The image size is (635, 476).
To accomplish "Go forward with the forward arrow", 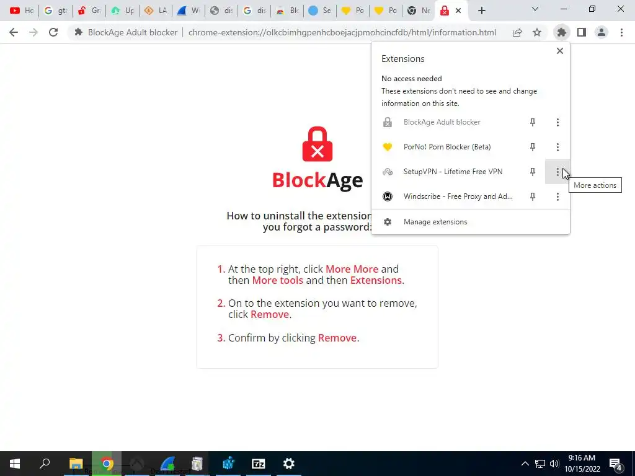I will 33,32.
